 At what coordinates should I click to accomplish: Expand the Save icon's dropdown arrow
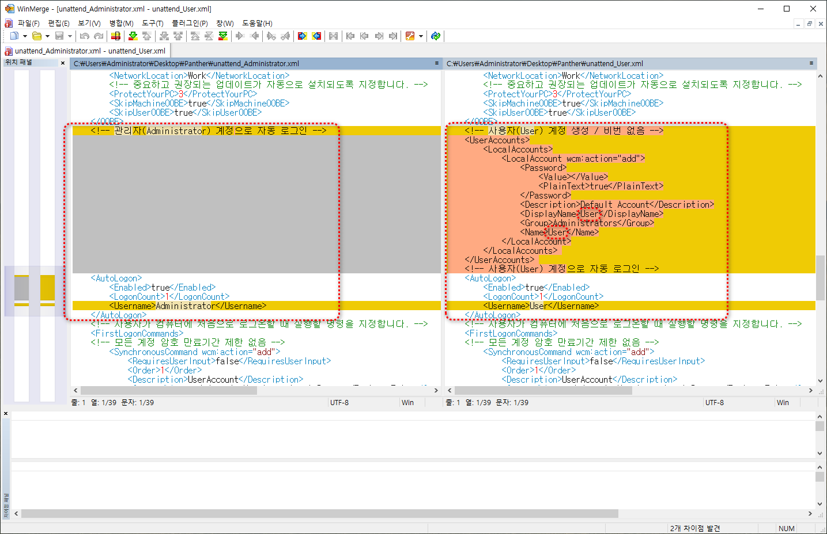coord(70,36)
